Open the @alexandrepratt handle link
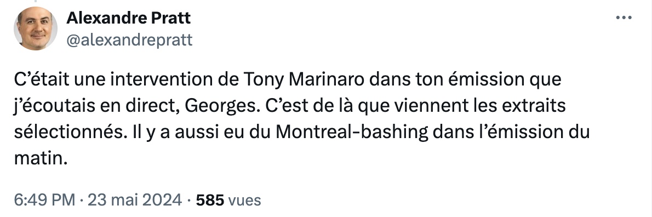 (x=129, y=40)
